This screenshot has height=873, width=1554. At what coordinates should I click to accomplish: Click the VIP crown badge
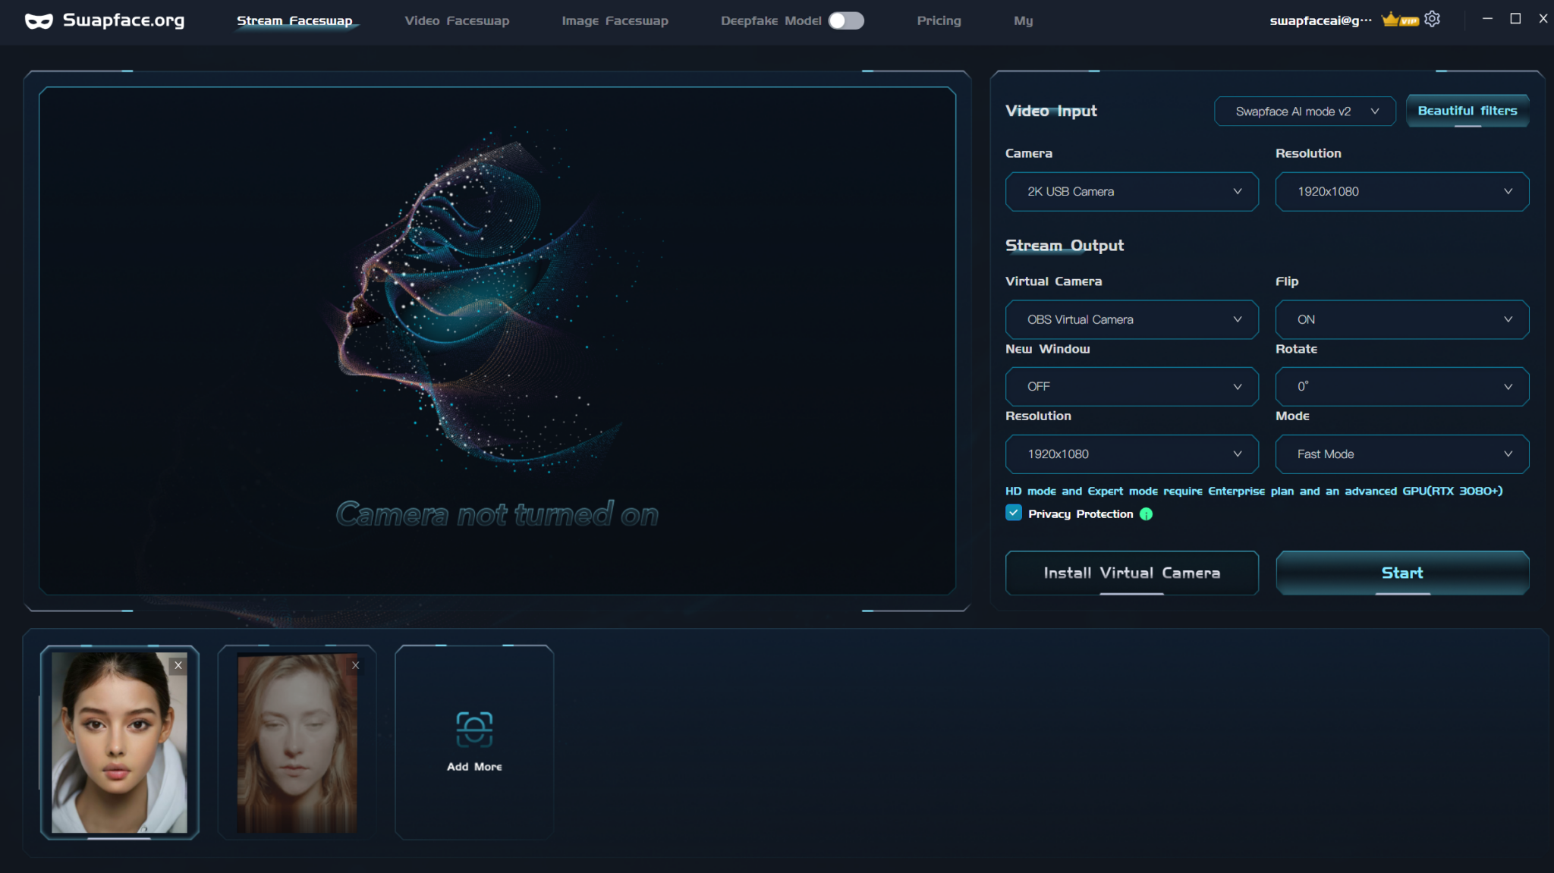pyautogui.click(x=1398, y=18)
